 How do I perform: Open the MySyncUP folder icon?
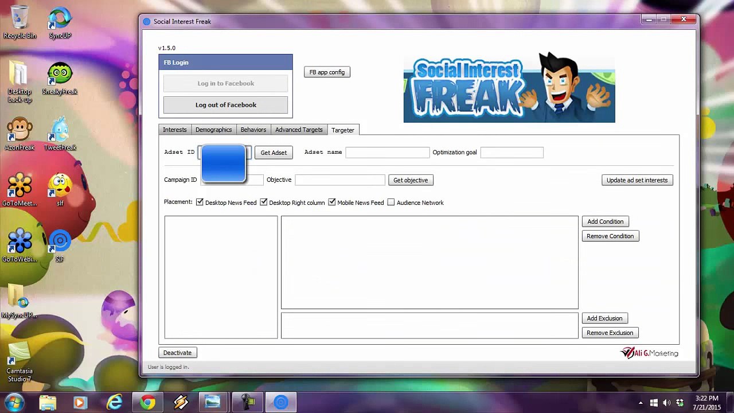[19, 302]
